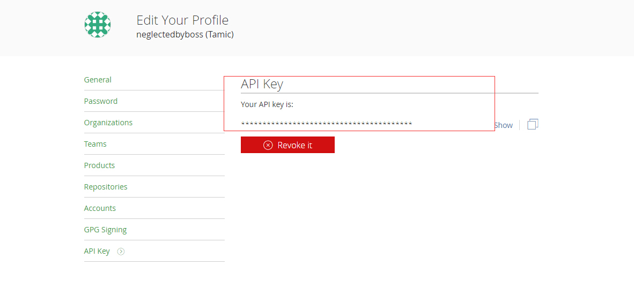Go to the Password section
This screenshot has width=634, height=288.
[x=101, y=101]
